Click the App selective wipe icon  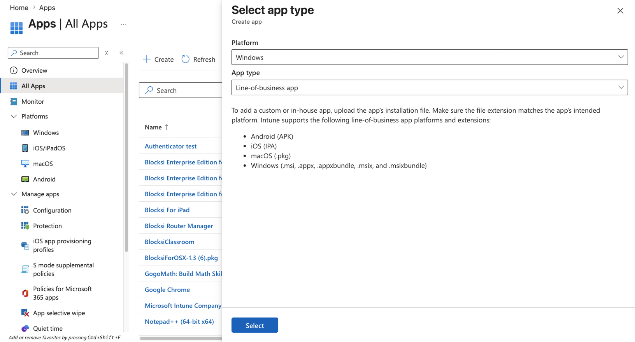25,313
